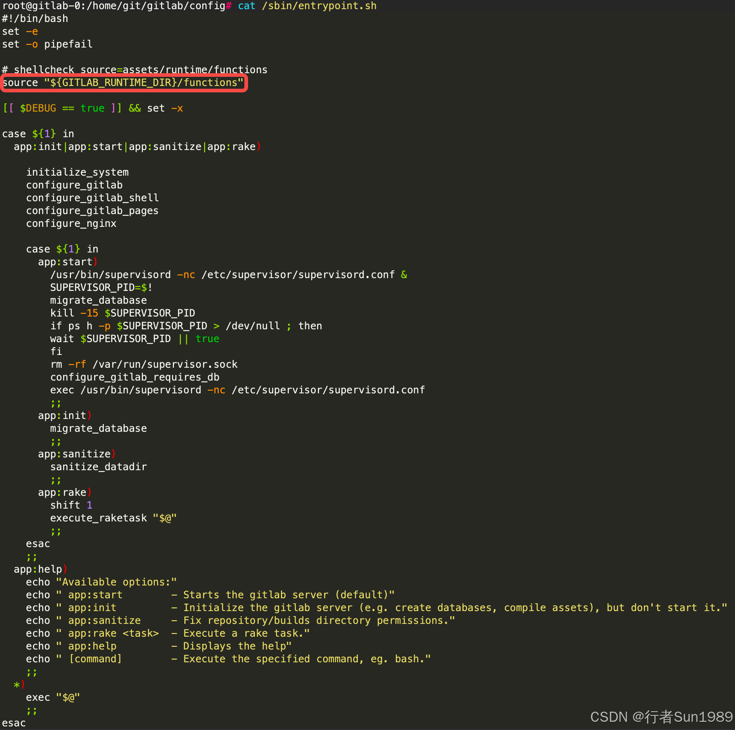Click the 'app:start)' case label
Image resolution: width=735 pixels, height=730 pixels.
68,262
